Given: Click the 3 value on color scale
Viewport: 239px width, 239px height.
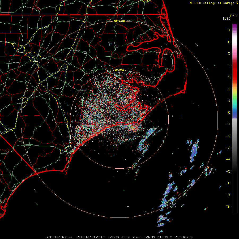Looking at the screenshot, I should pos(229,77).
